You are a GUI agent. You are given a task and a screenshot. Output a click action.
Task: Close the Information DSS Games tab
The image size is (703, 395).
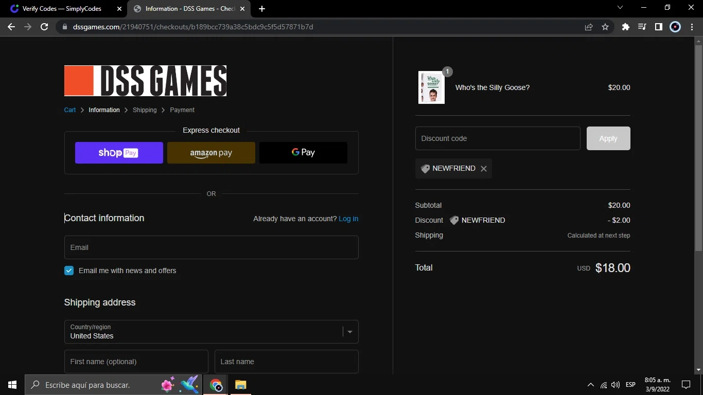[x=242, y=9]
